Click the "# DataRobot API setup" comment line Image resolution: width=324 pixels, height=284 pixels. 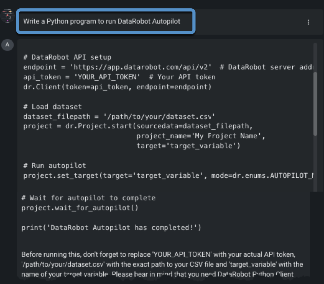67,57
